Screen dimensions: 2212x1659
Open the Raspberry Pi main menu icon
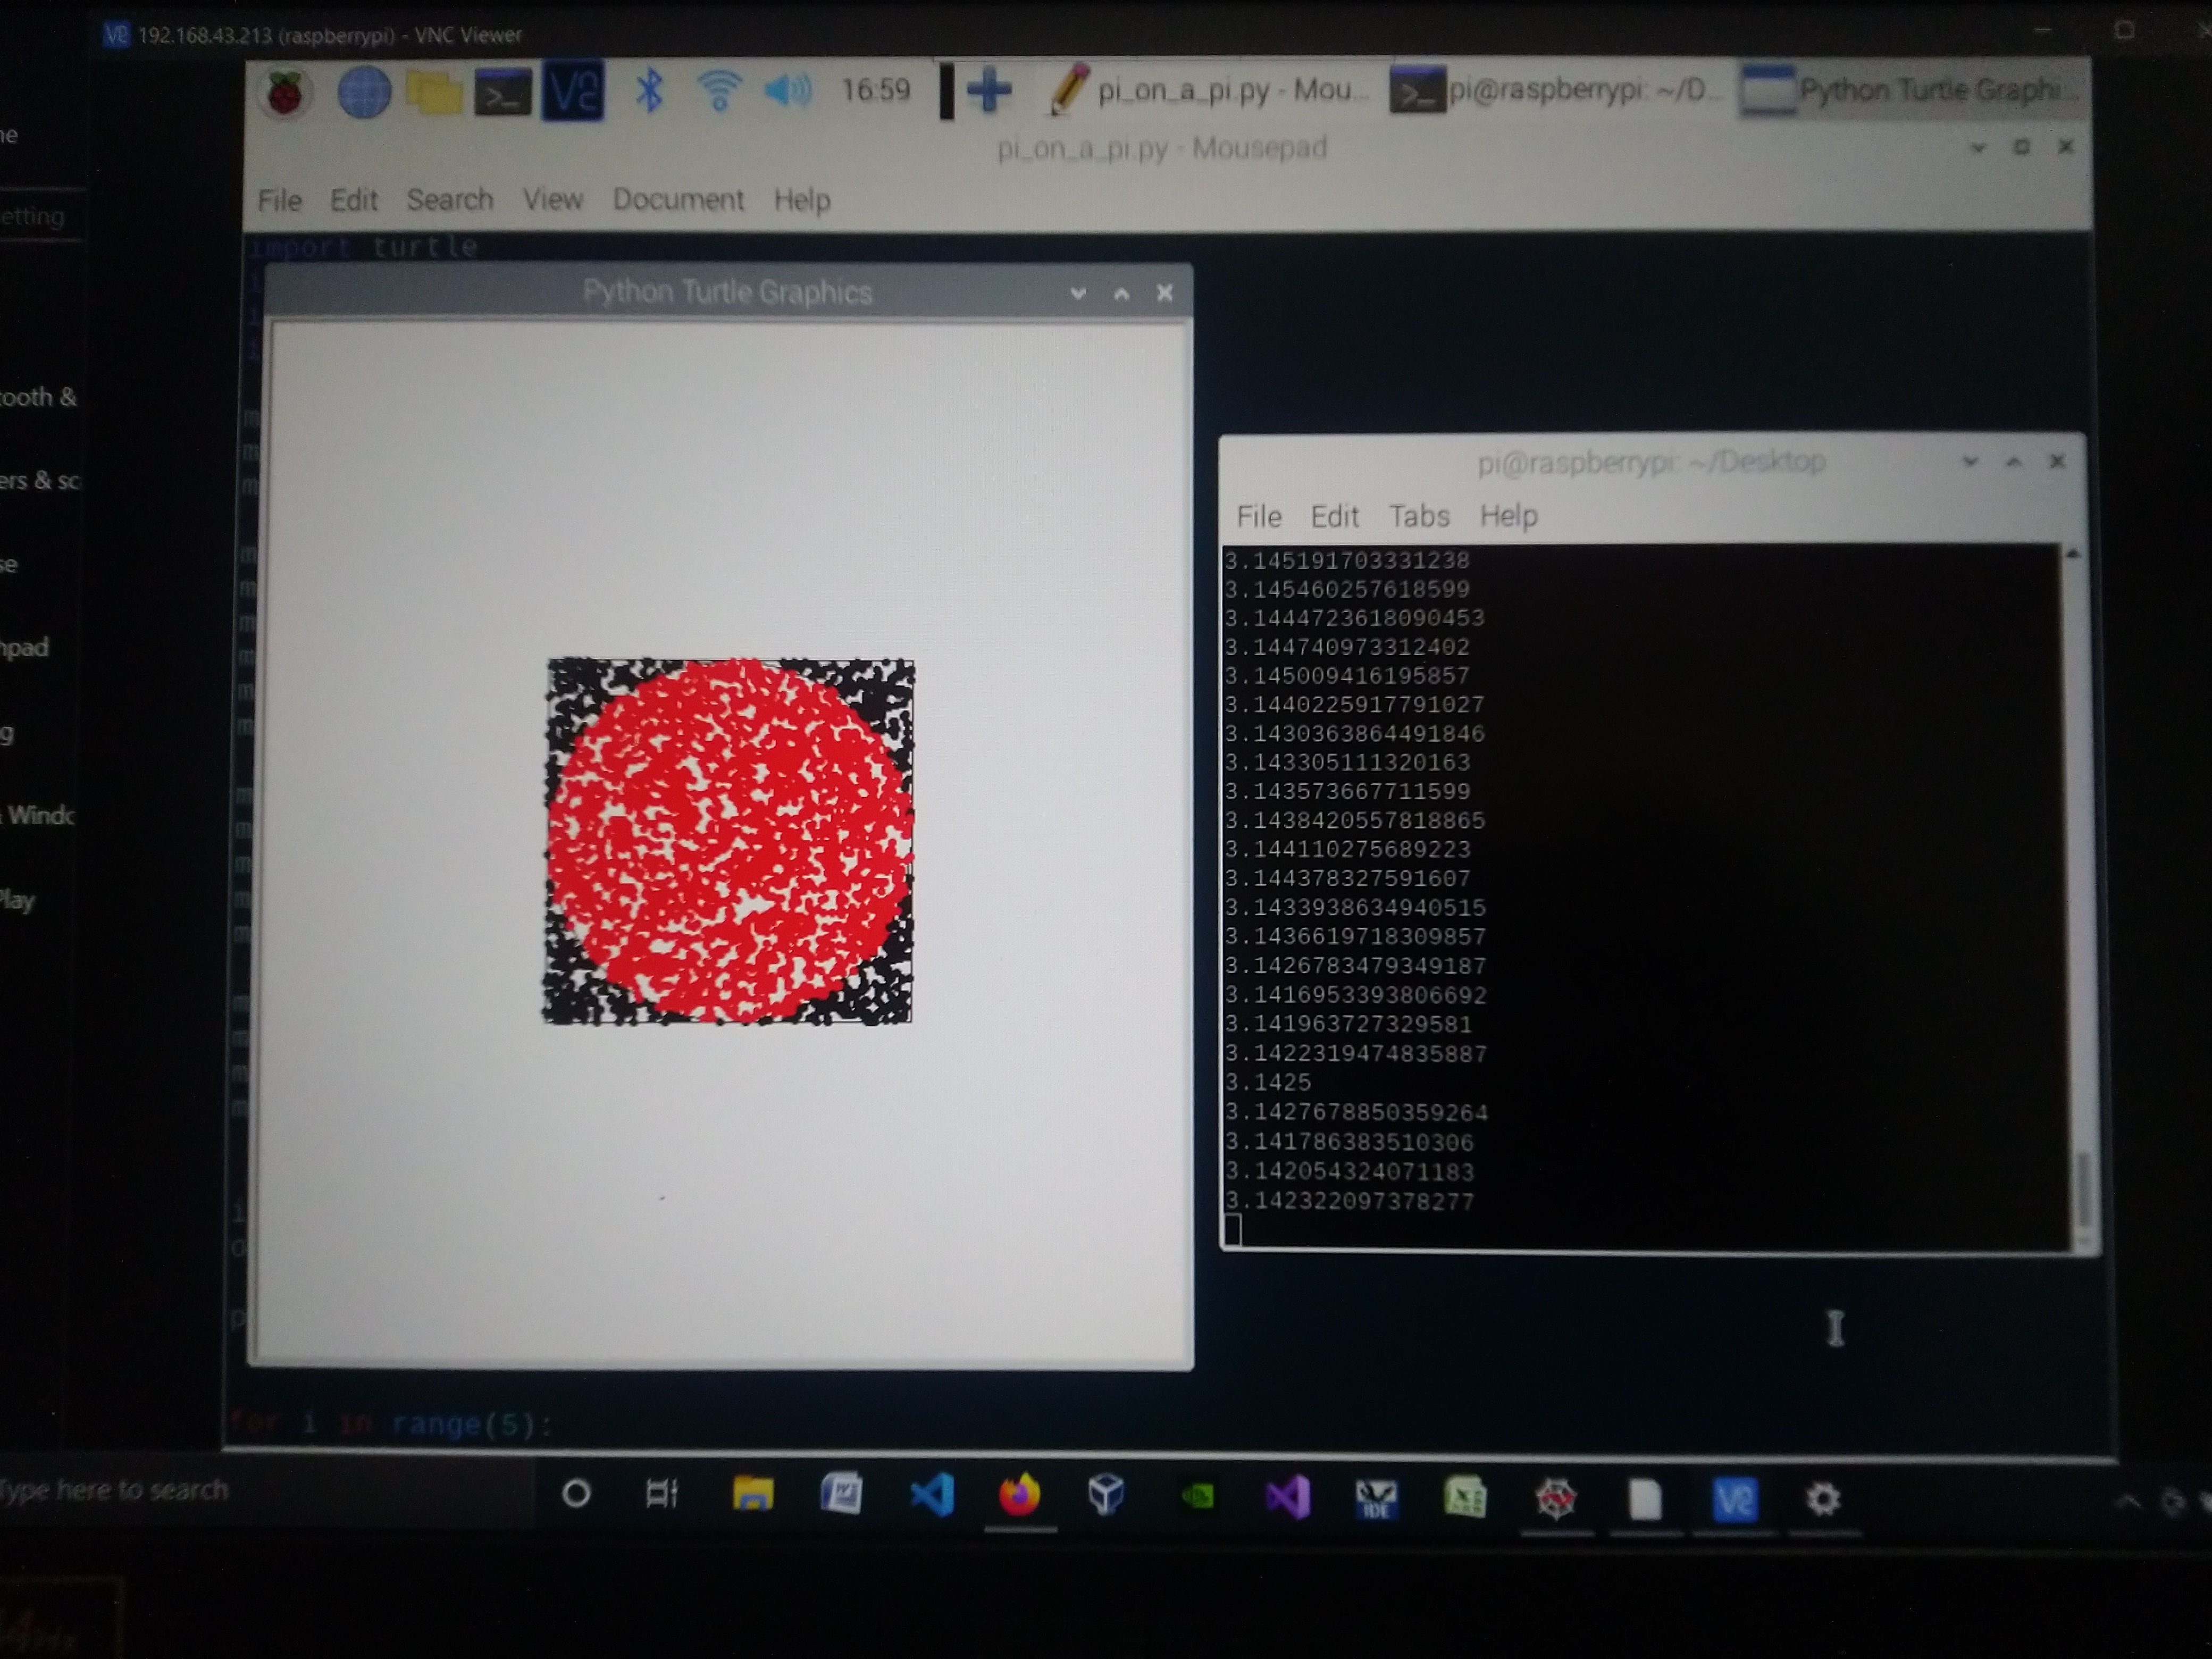[x=285, y=92]
